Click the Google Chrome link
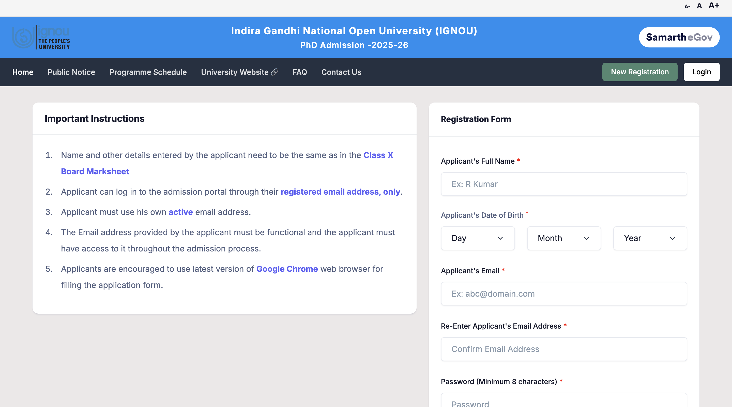The image size is (732, 407). 287,269
